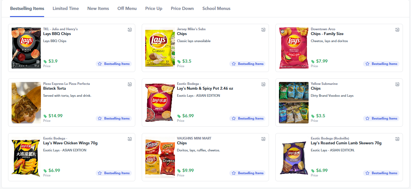The width and height of the screenshot is (411, 189).
Task: Click Bestselling Items badge on Bisteck Torta
Action: pos(114,119)
